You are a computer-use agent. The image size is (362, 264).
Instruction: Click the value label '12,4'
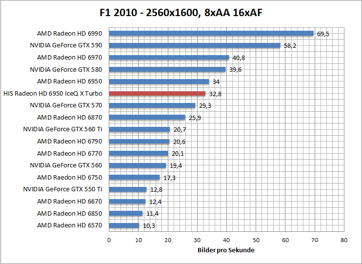155,202
